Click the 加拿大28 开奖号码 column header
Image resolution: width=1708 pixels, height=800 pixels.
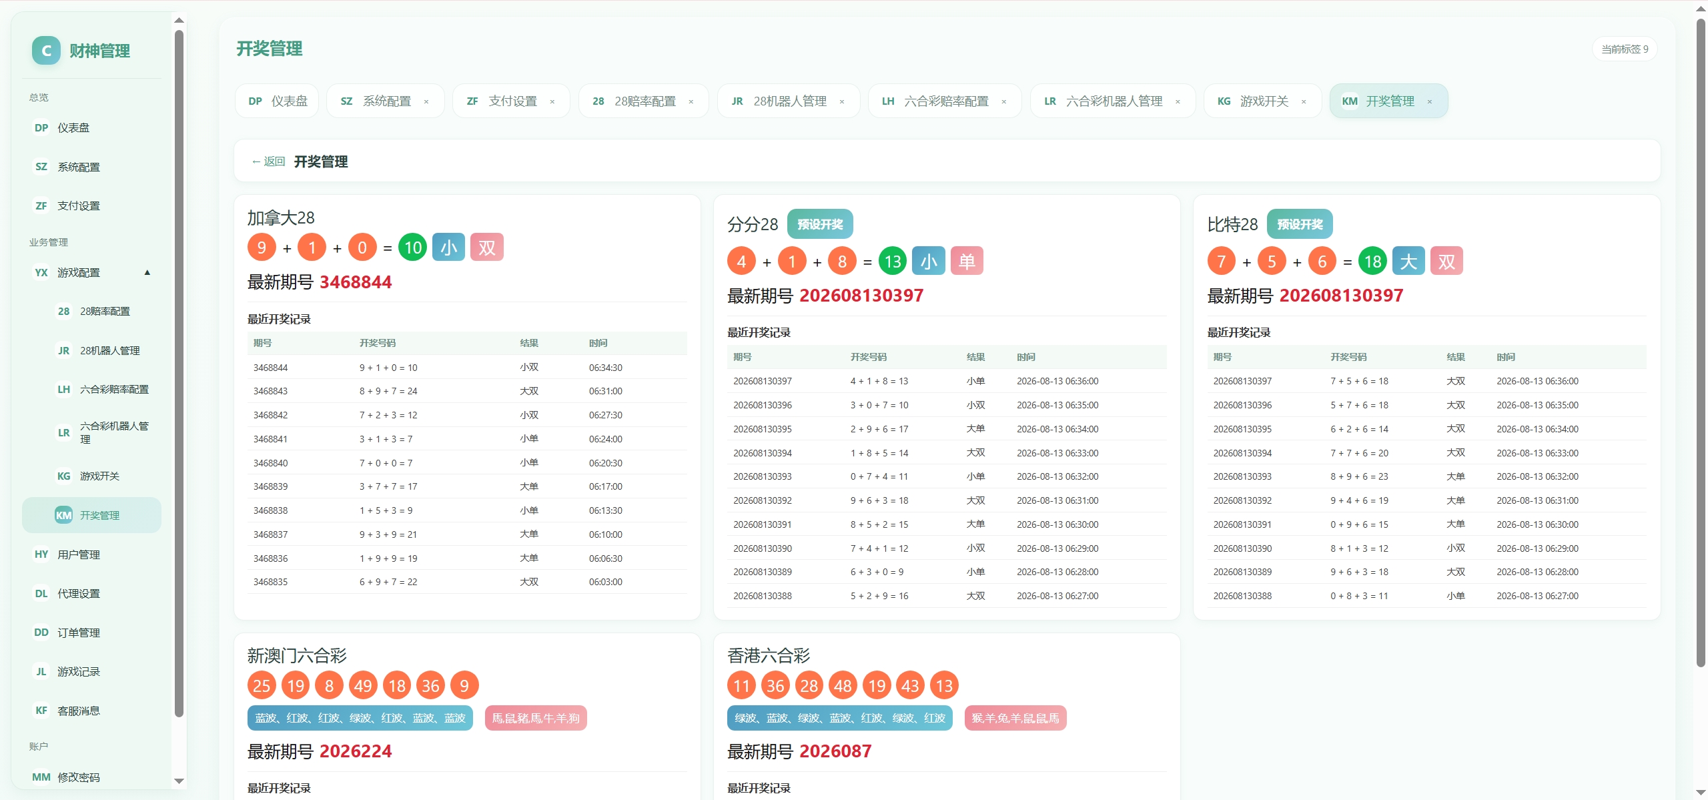point(378,343)
